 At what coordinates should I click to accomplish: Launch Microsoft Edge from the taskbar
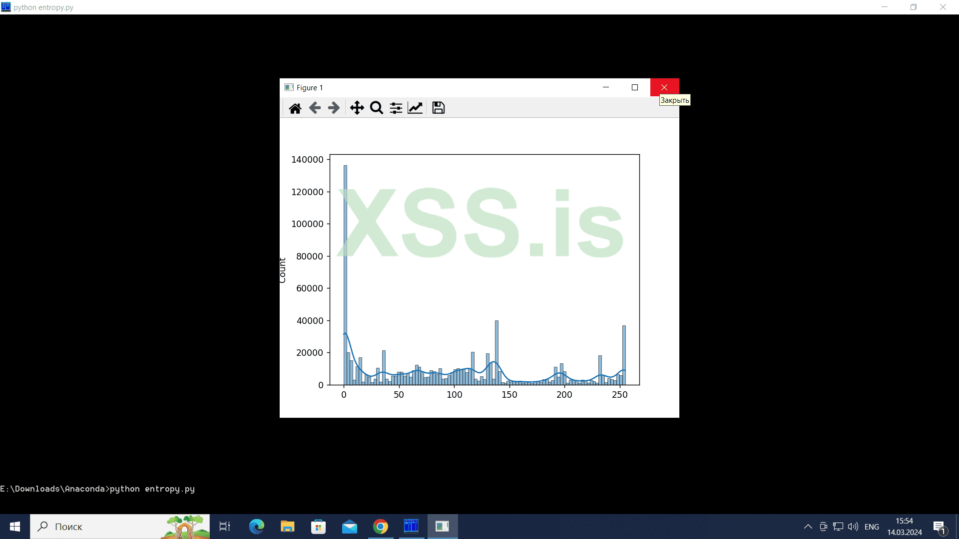point(257,527)
